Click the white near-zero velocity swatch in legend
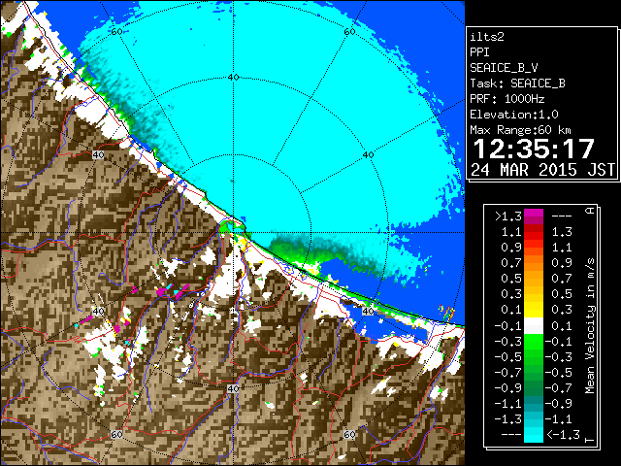 [x=534, y=326]
